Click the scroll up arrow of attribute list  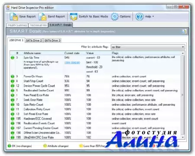(x=183, y=53)
